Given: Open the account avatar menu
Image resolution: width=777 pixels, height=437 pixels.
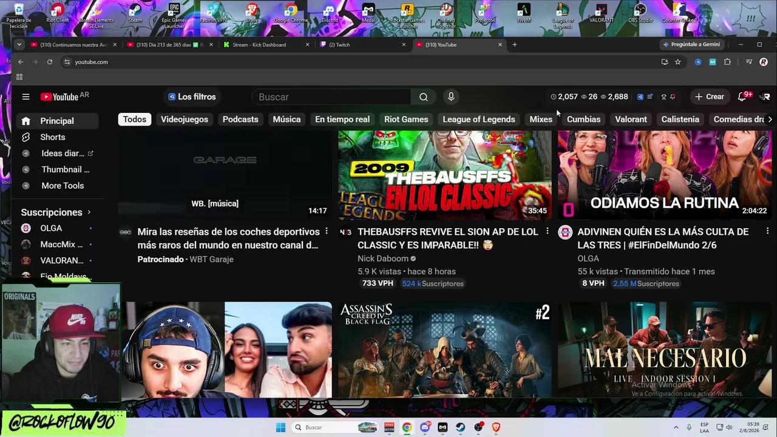Looking at the screenshot, I should pos(765,97).
